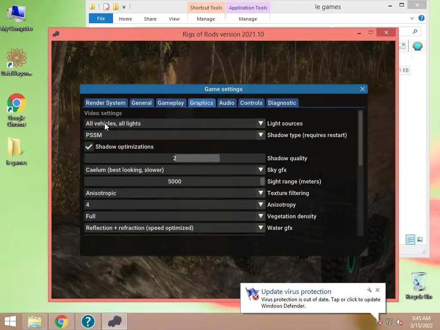Screen dimensions: 440x330
Task: Adjust the Sight range slider
Action: pos(174,181)
